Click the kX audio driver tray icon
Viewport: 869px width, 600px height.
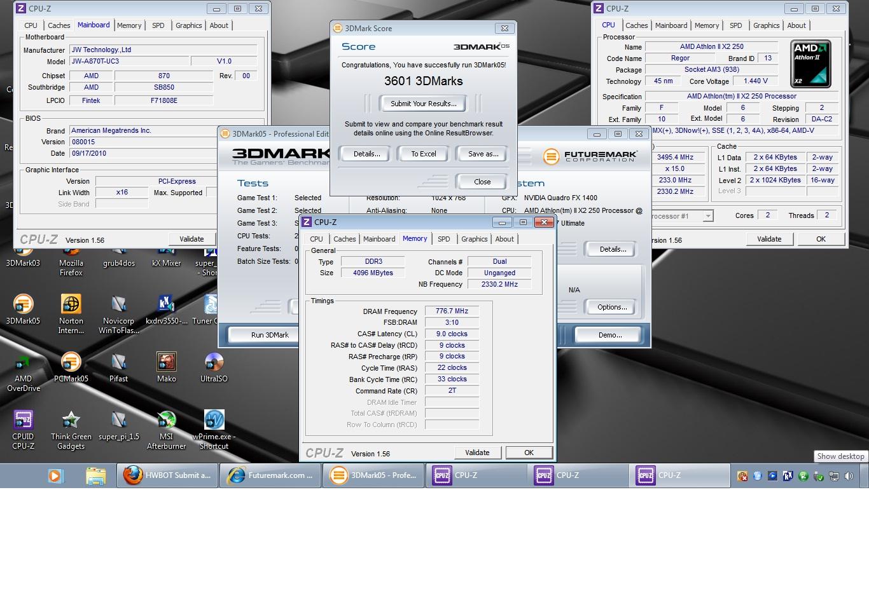(788, 475)
